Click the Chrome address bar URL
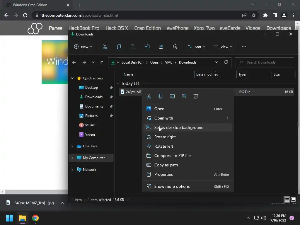This screenshot has width=300, height=225. 80,15
